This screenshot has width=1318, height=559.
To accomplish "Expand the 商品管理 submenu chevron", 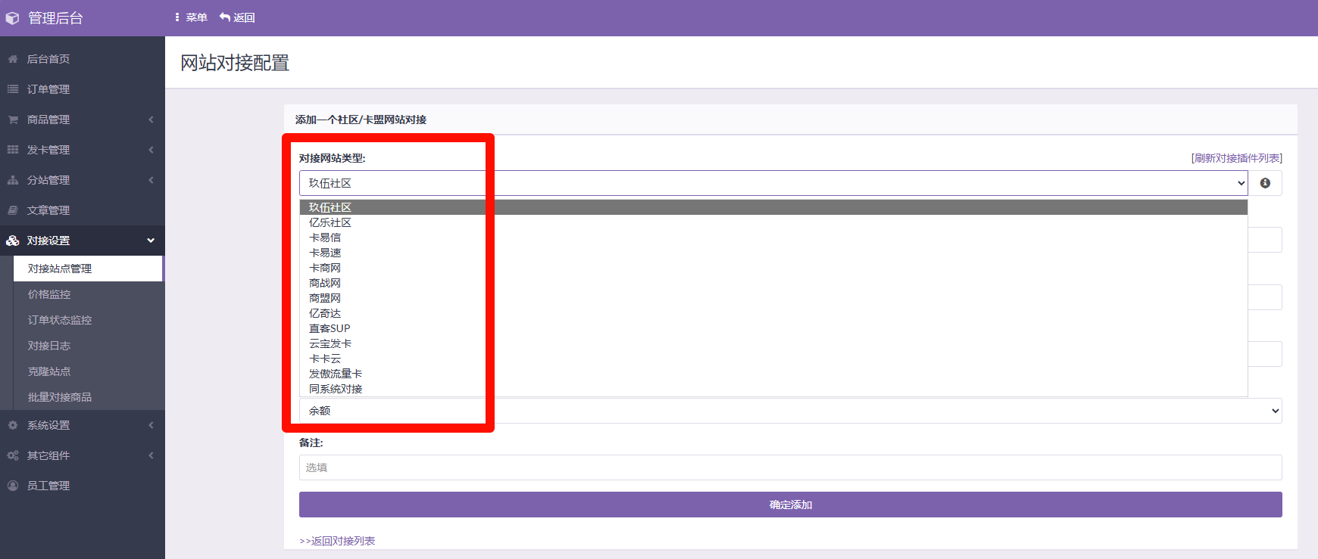I will coord(151,120).
